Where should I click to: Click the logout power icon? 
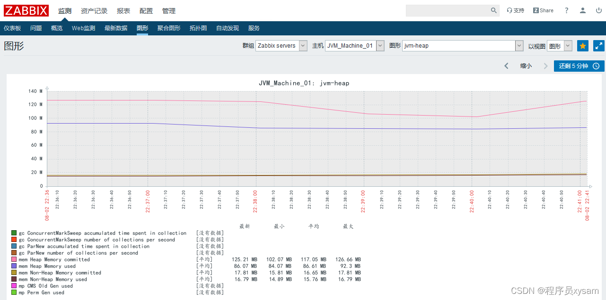pos(599,10)
